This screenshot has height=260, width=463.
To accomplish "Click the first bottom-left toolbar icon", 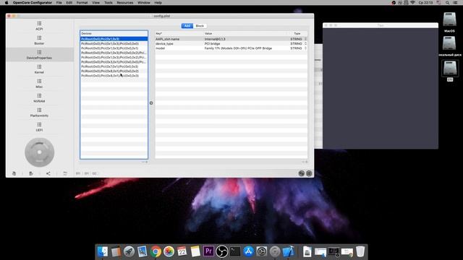I will pos(14,173).
